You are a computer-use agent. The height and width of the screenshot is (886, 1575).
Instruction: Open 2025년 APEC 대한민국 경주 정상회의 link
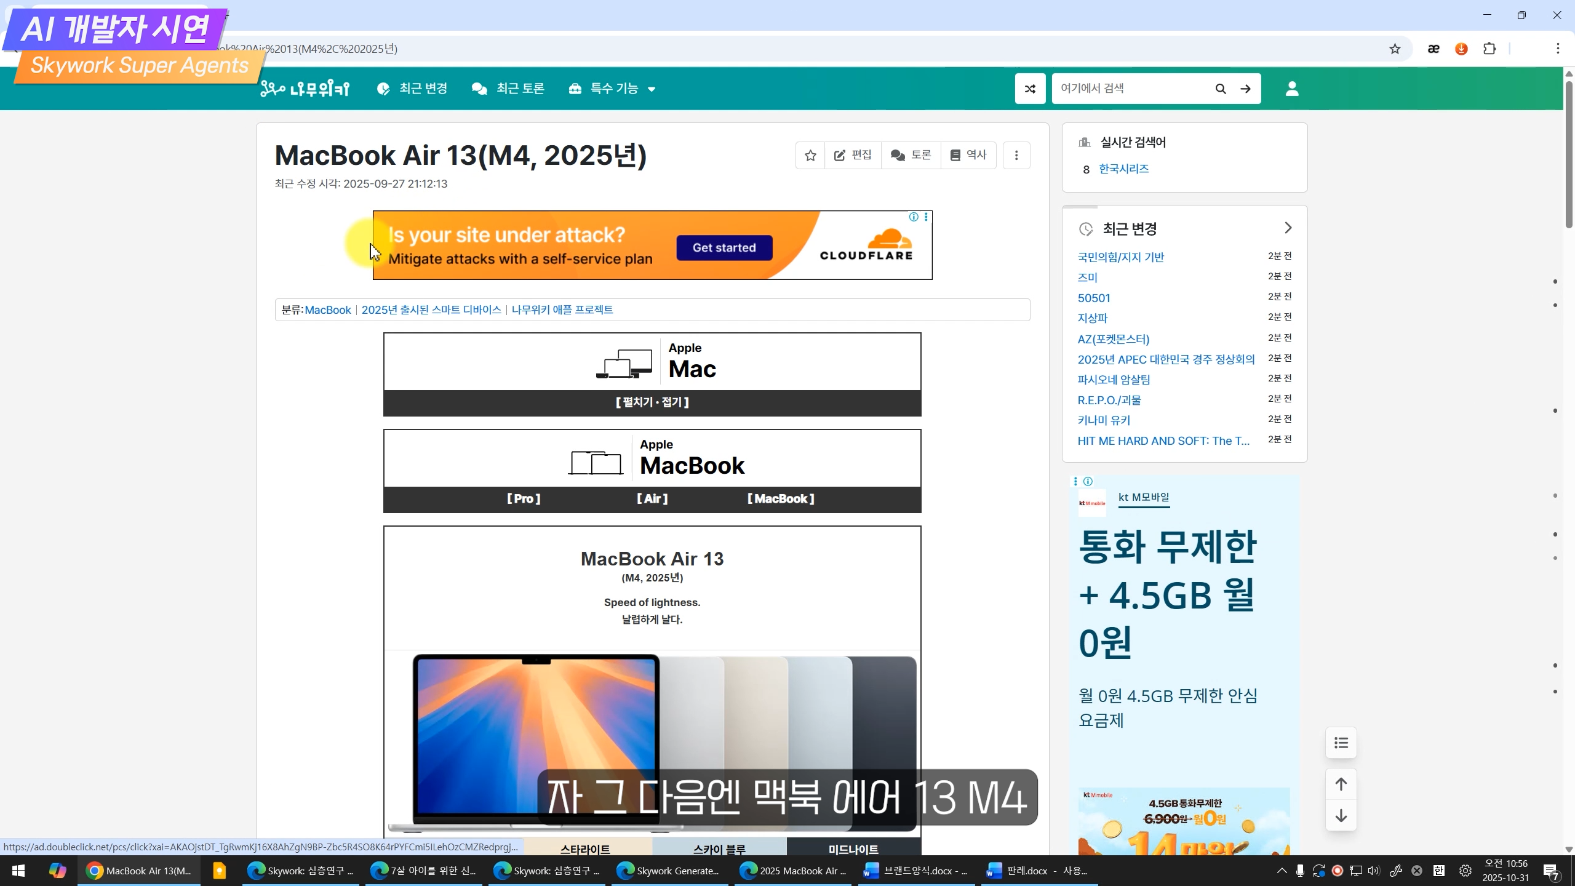tap(1166, 359)
